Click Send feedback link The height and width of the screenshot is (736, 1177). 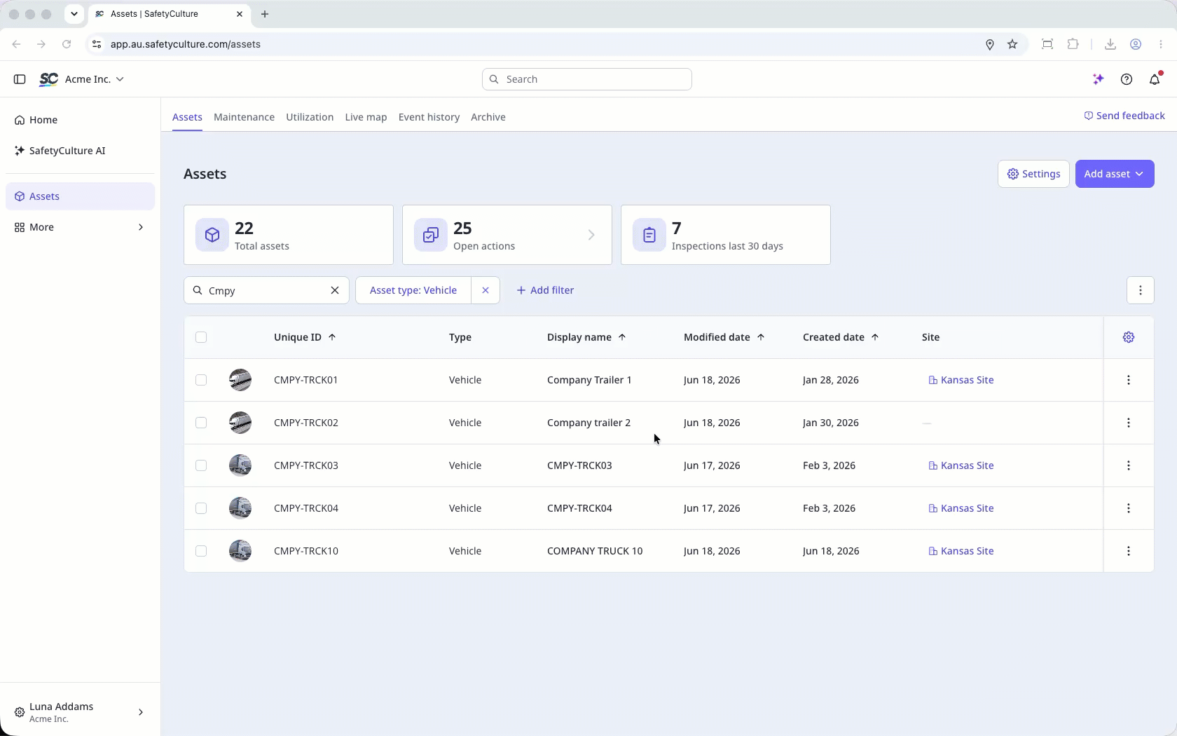pos(1124,116)
